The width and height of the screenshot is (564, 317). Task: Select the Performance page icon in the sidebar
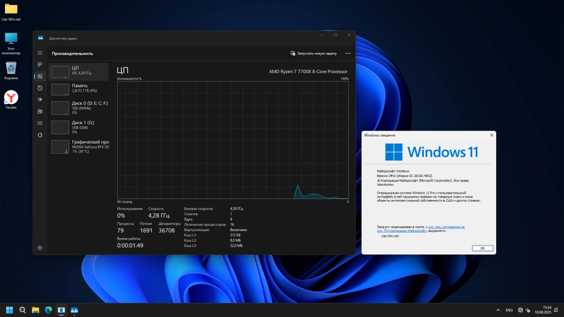pos(40,76)
